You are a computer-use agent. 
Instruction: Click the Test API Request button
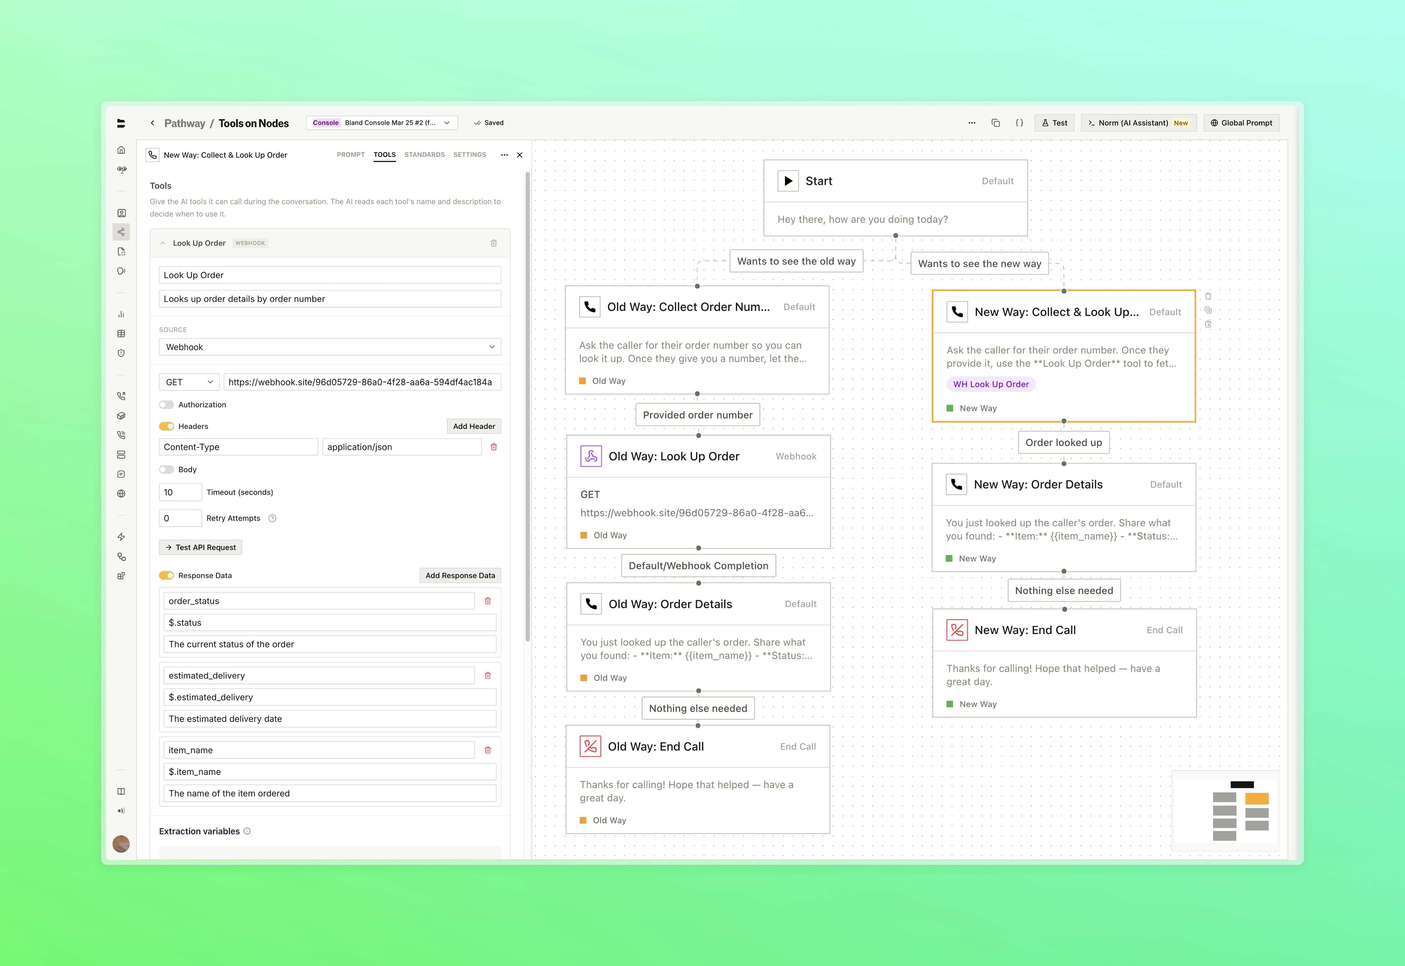coord(200,547)
